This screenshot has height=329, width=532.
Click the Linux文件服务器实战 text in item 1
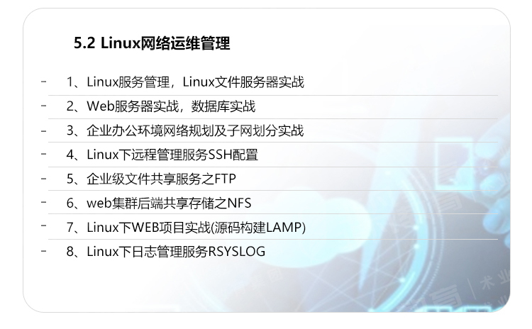click(x=243, y=82)
